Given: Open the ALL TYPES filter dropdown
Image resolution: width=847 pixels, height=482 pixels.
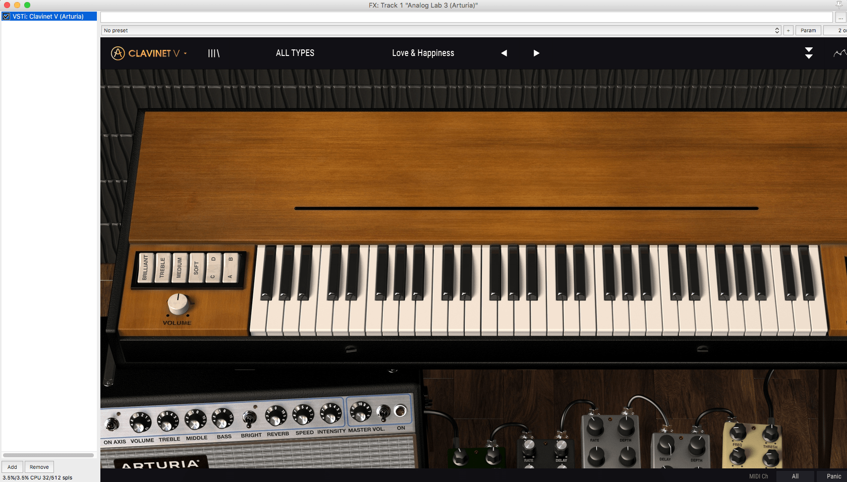Looking at the screenshot, I should (295, 53).
